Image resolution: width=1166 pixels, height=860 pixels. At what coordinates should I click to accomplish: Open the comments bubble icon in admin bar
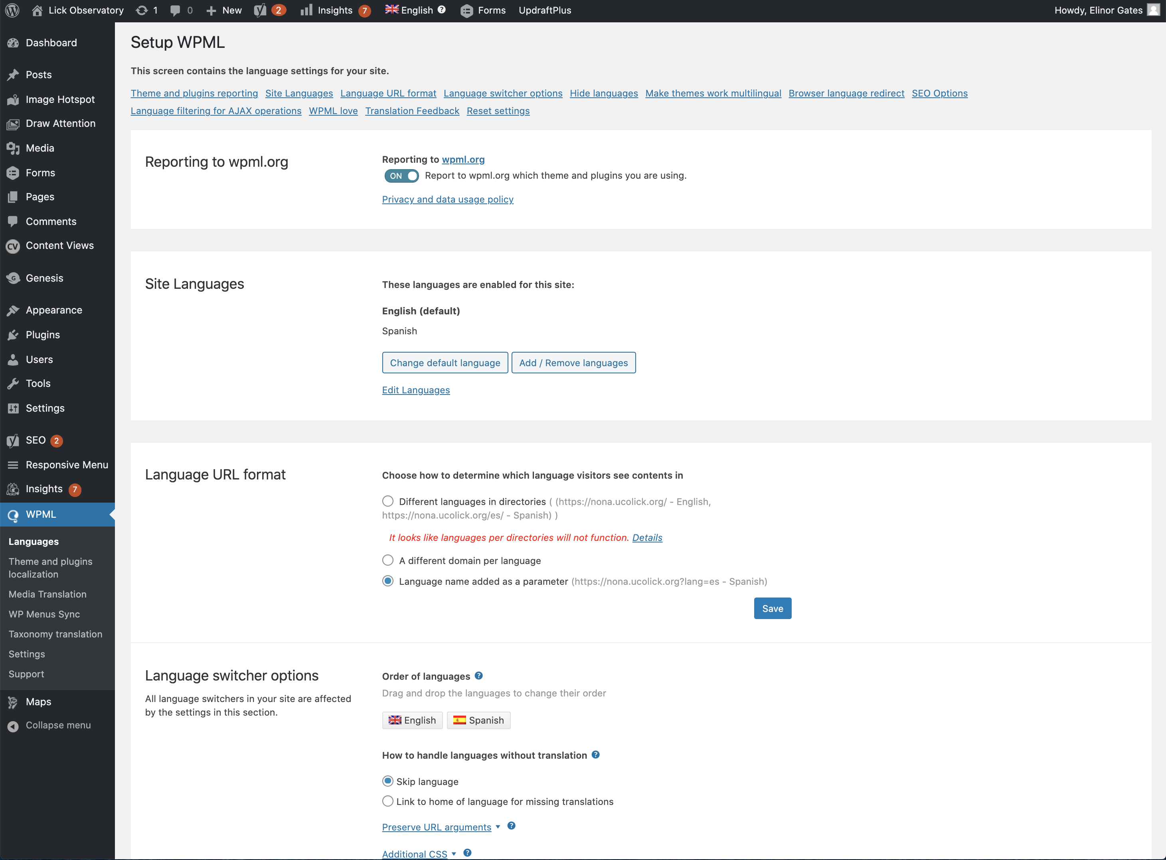pyautogui.click(x=176, y=10)
